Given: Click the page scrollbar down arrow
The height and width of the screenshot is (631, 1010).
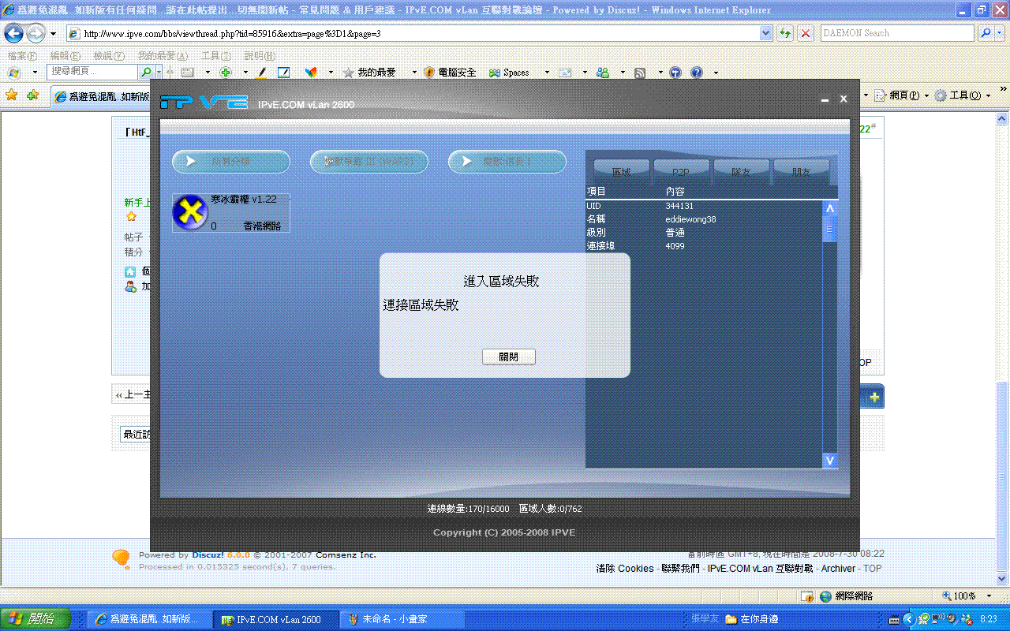Looking at the screenshot, I should (x=1002, y=580).
